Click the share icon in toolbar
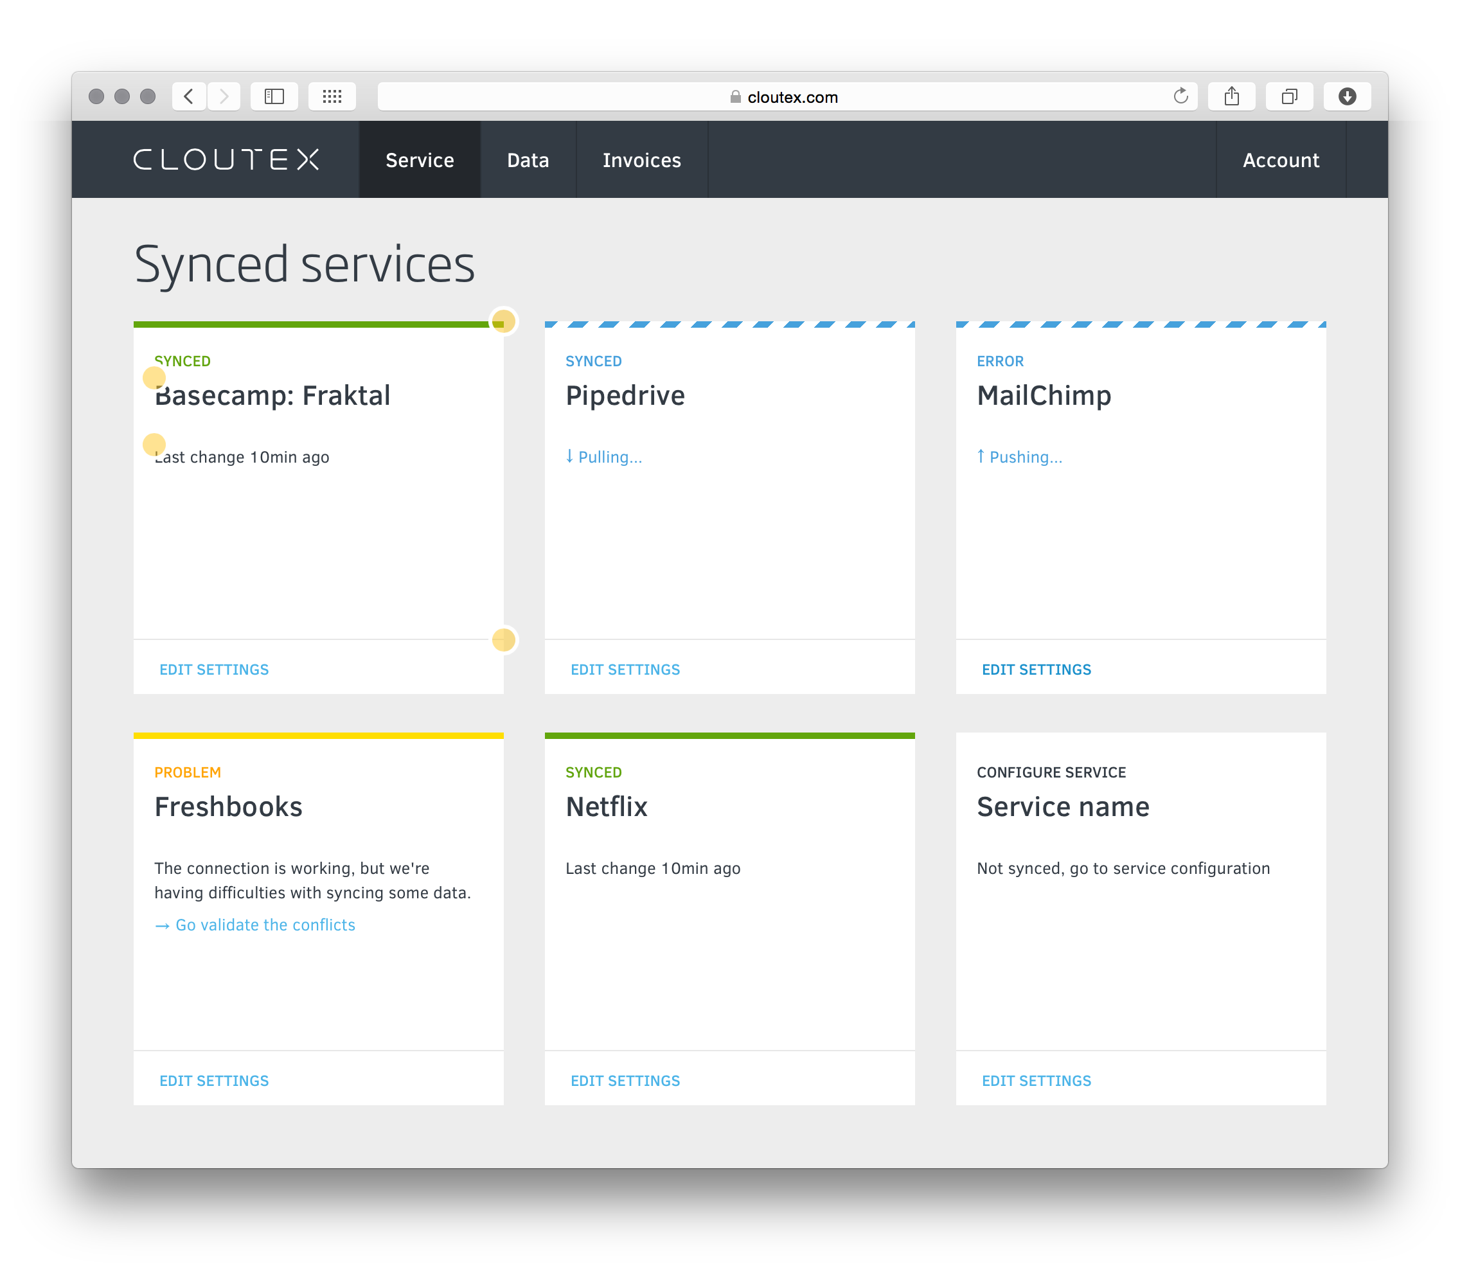This screenshot has height=1271, width=1460. (x=1233, y=96)
